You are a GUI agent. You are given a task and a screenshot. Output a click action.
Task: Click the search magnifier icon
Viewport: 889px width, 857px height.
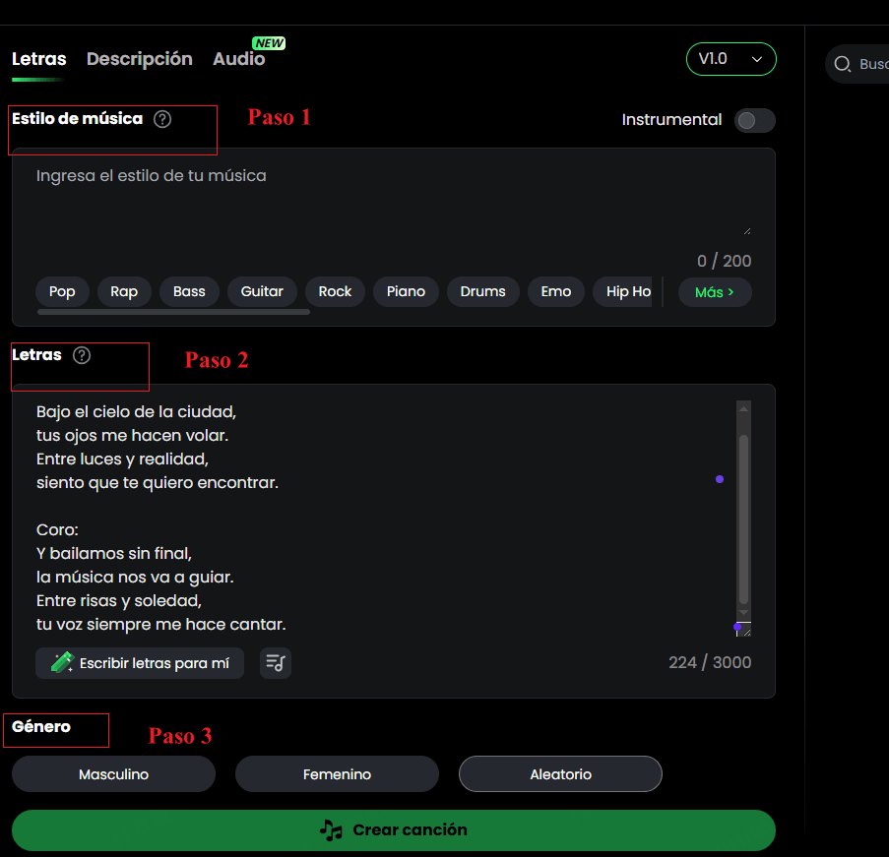[843, 64]
